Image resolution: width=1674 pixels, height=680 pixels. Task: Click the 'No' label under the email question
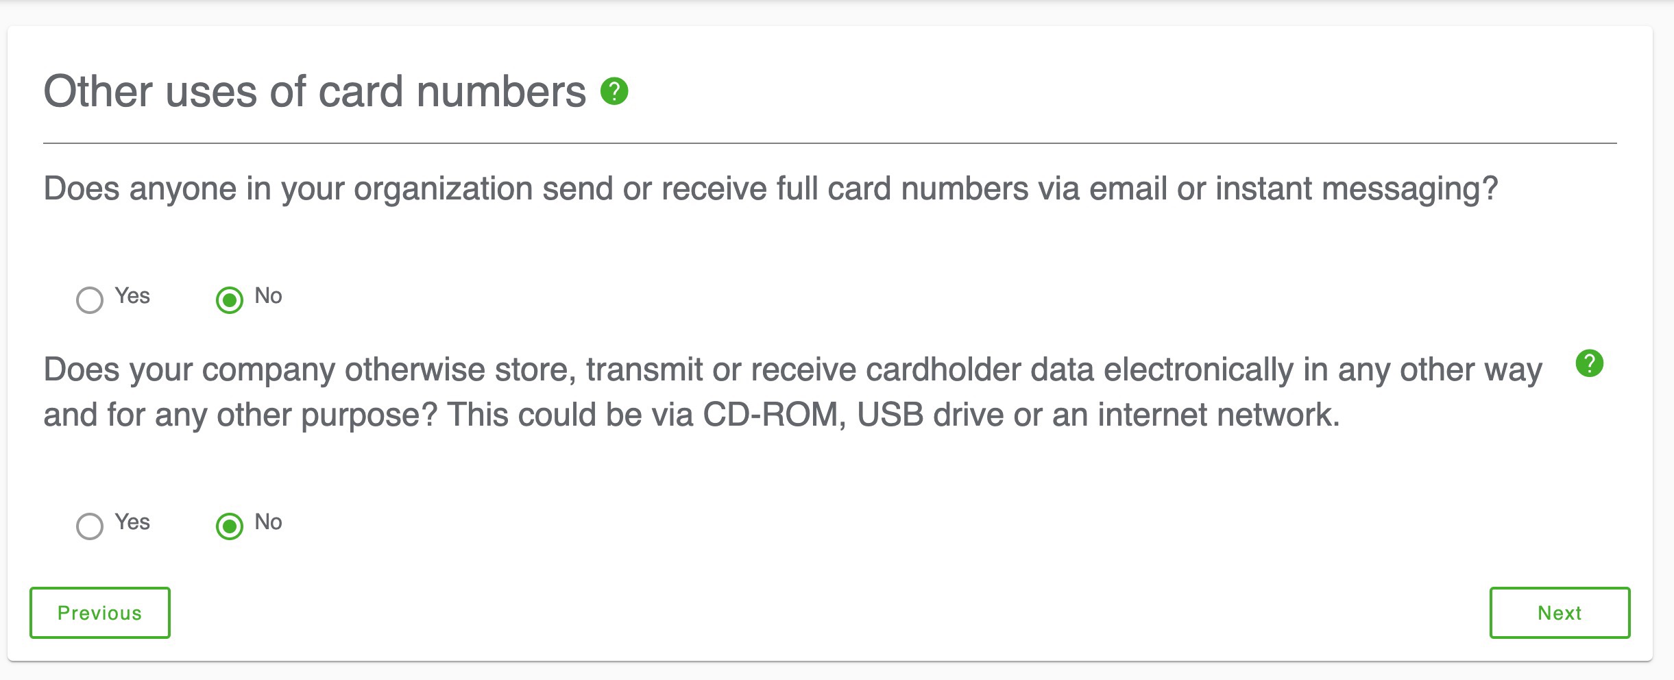pos(268,296)
